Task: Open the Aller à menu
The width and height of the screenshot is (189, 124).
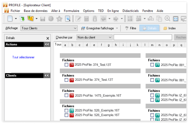Action: [x=56, y=11]
